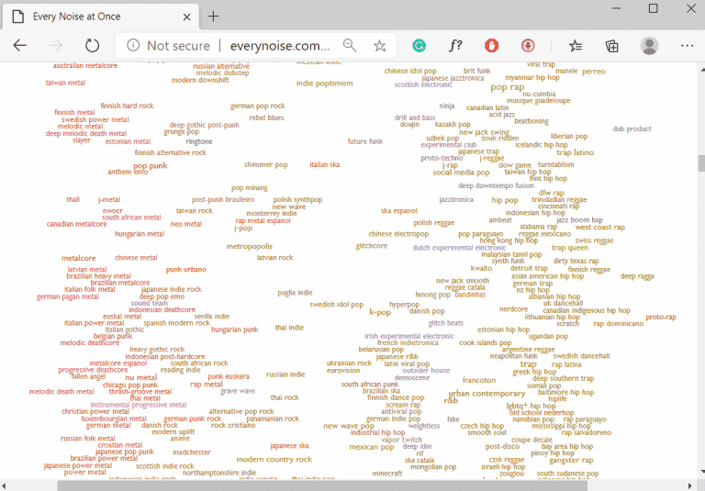This screenshot has width=705, height=491.
Task: Open the f? font finder extension
Action: (x=455, y=45)
